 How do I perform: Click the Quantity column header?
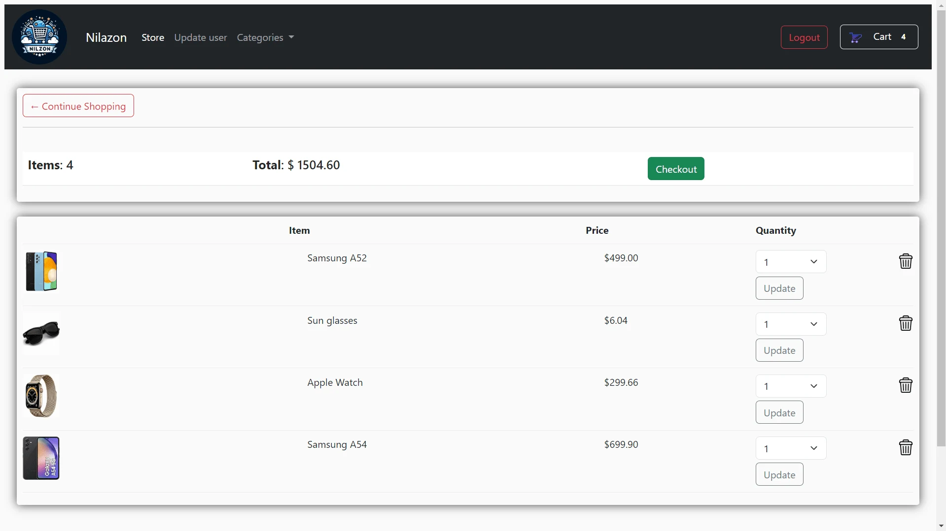(775, 230)
